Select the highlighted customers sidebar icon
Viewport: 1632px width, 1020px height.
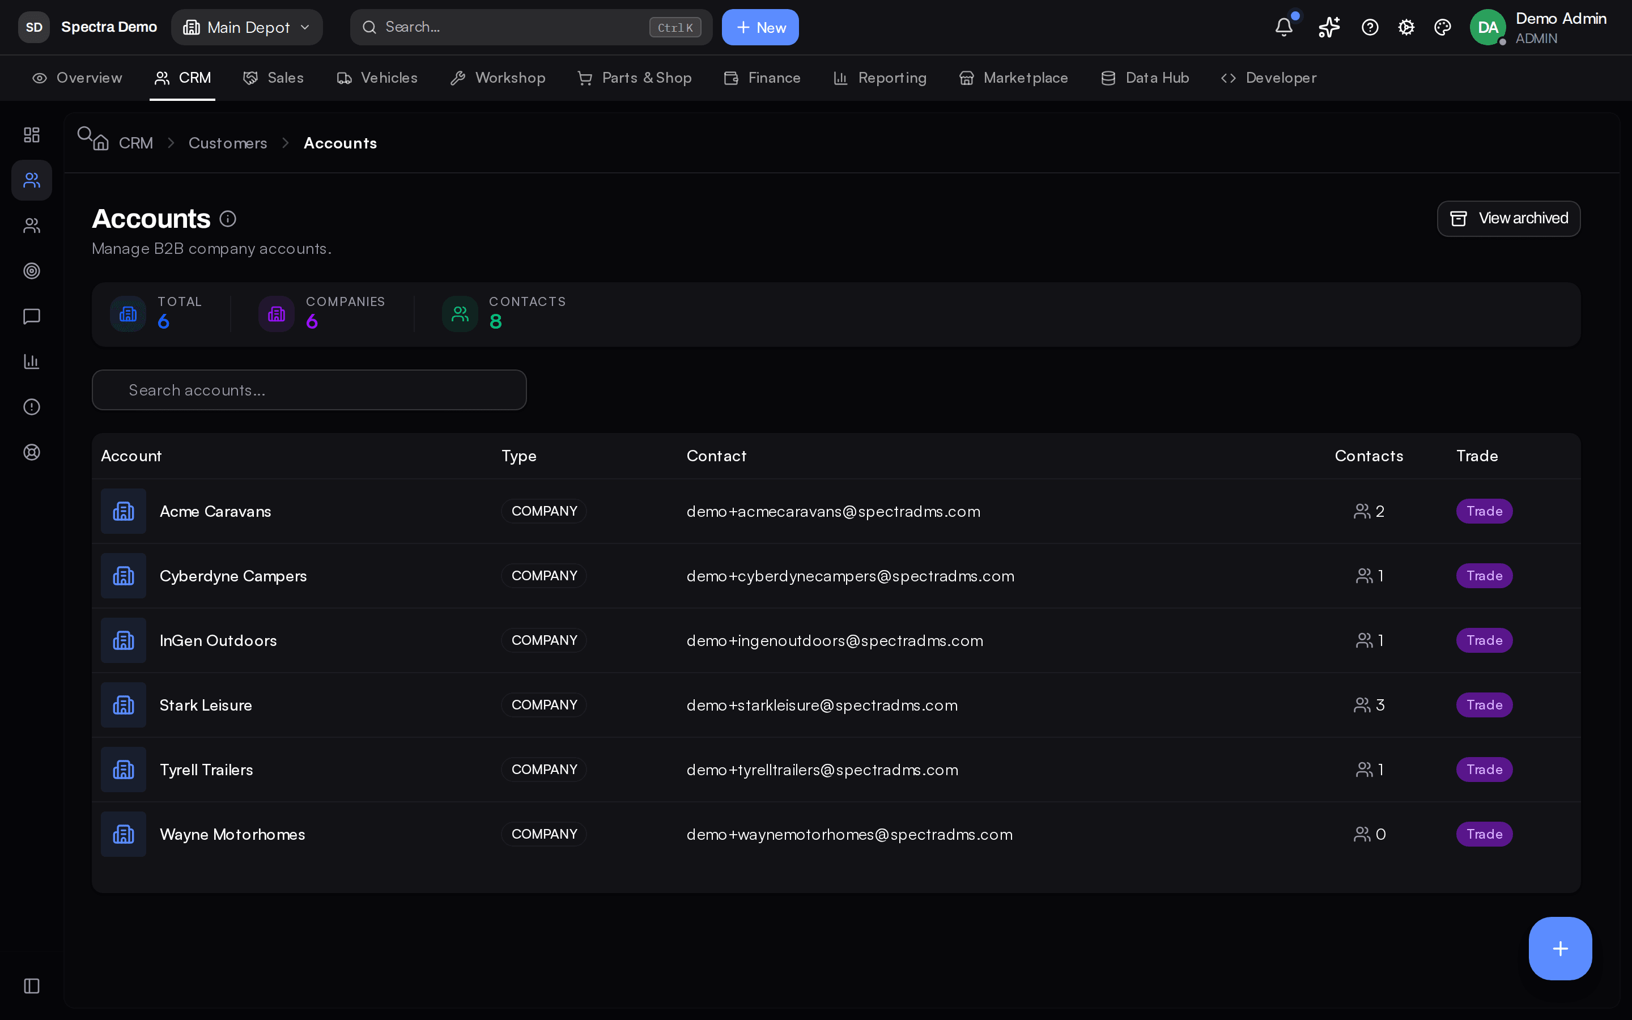(x=32, y=180)
